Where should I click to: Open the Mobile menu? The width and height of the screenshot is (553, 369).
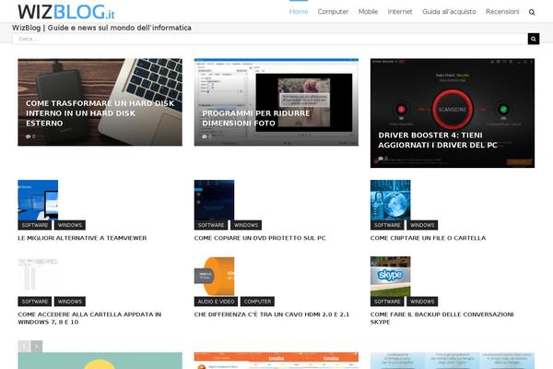pyautogui.click(x=368, y=12)
